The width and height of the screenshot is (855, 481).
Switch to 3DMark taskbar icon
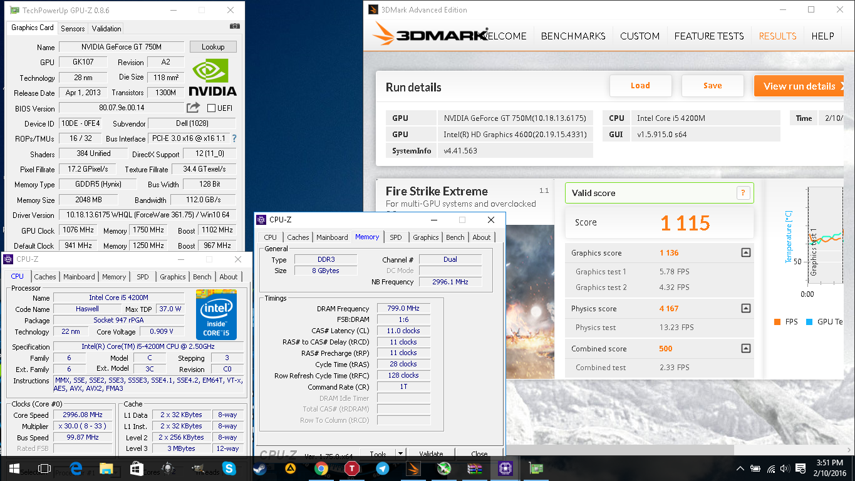(413, 468)
